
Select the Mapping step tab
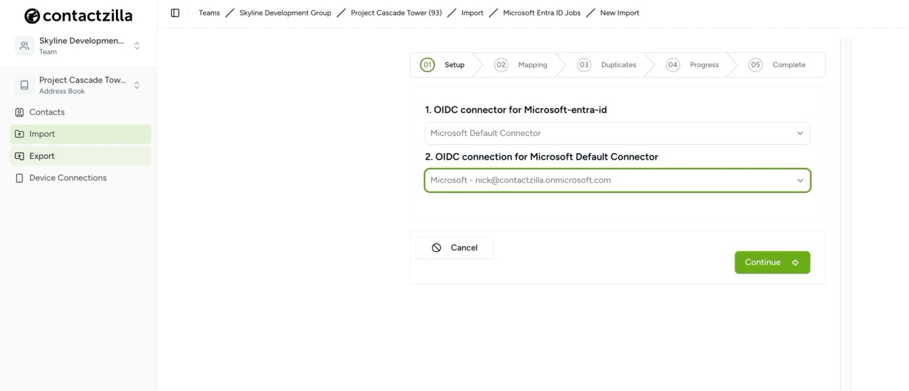pos(521,65)
